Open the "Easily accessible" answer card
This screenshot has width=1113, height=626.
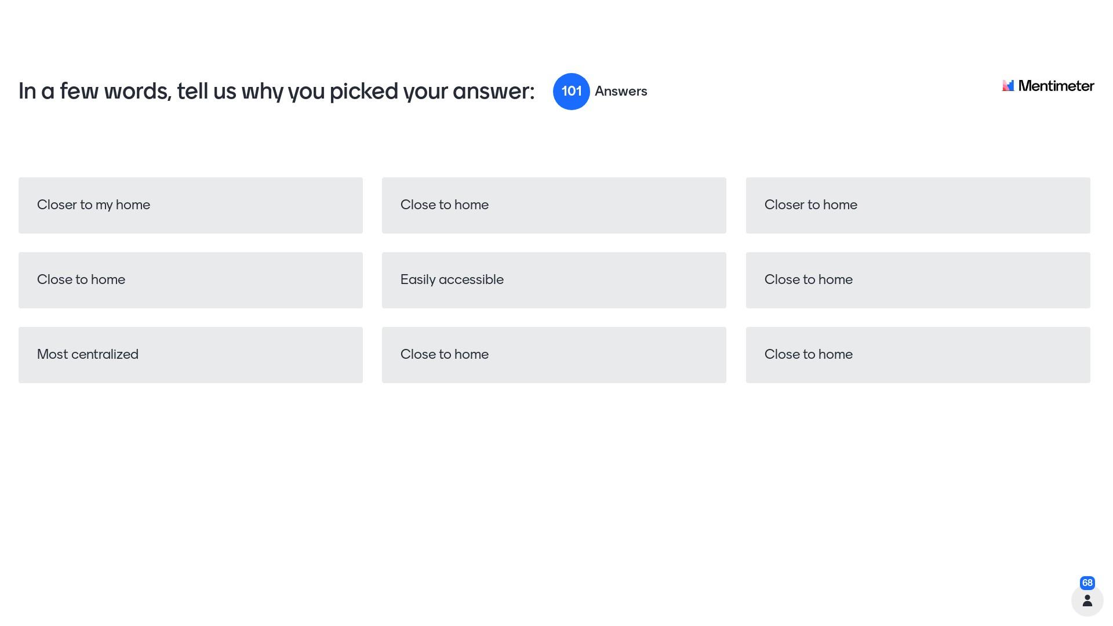pos(554,280)
